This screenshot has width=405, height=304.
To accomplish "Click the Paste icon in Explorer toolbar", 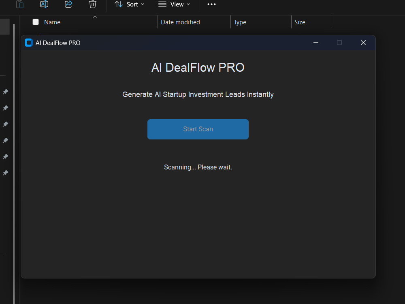I will [x=20, y=4].
